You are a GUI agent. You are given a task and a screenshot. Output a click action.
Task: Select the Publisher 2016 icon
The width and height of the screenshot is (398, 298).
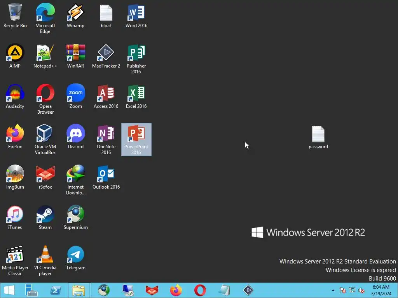[136, 59]
